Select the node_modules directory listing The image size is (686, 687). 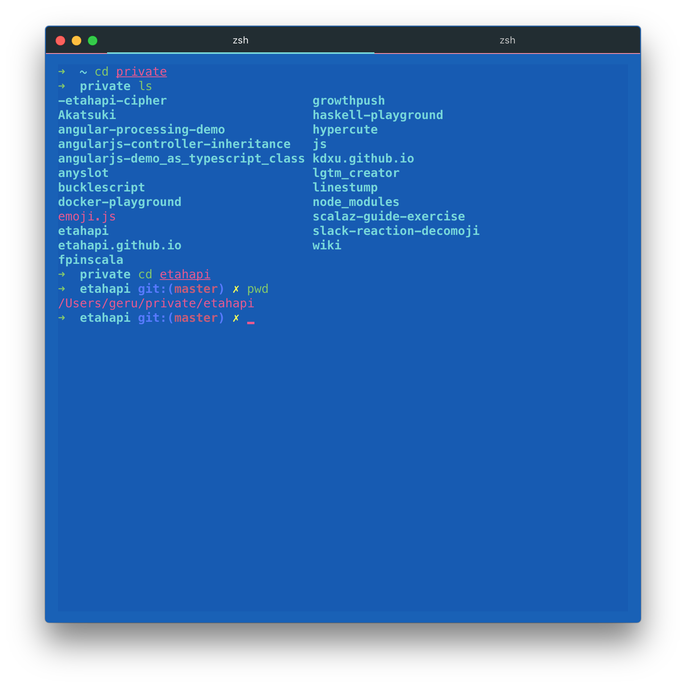tap(356, 202)
